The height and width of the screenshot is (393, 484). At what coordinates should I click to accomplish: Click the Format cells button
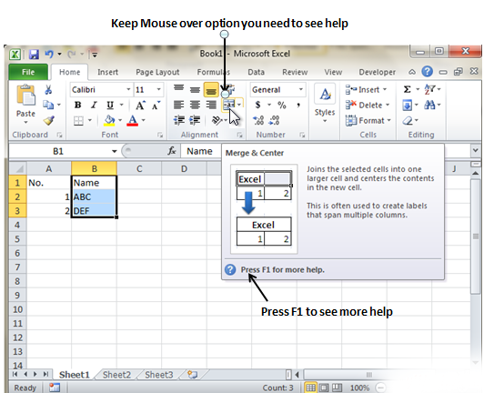pyautogui.click(x=368, y=120)
